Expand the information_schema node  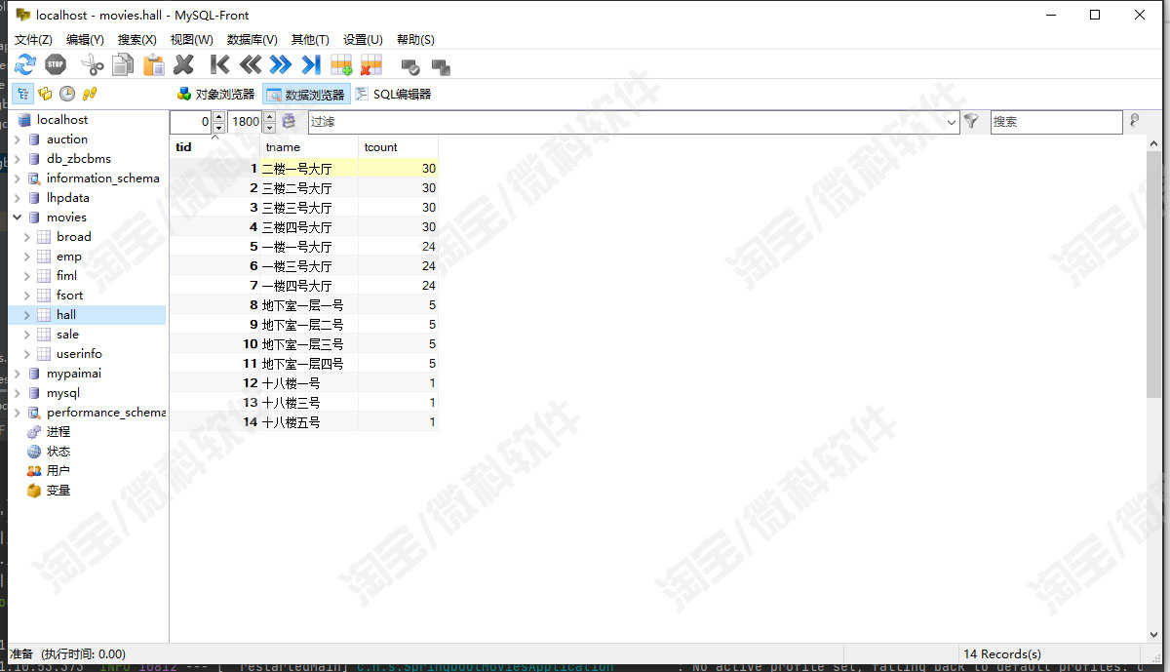(x=17, y=178)
